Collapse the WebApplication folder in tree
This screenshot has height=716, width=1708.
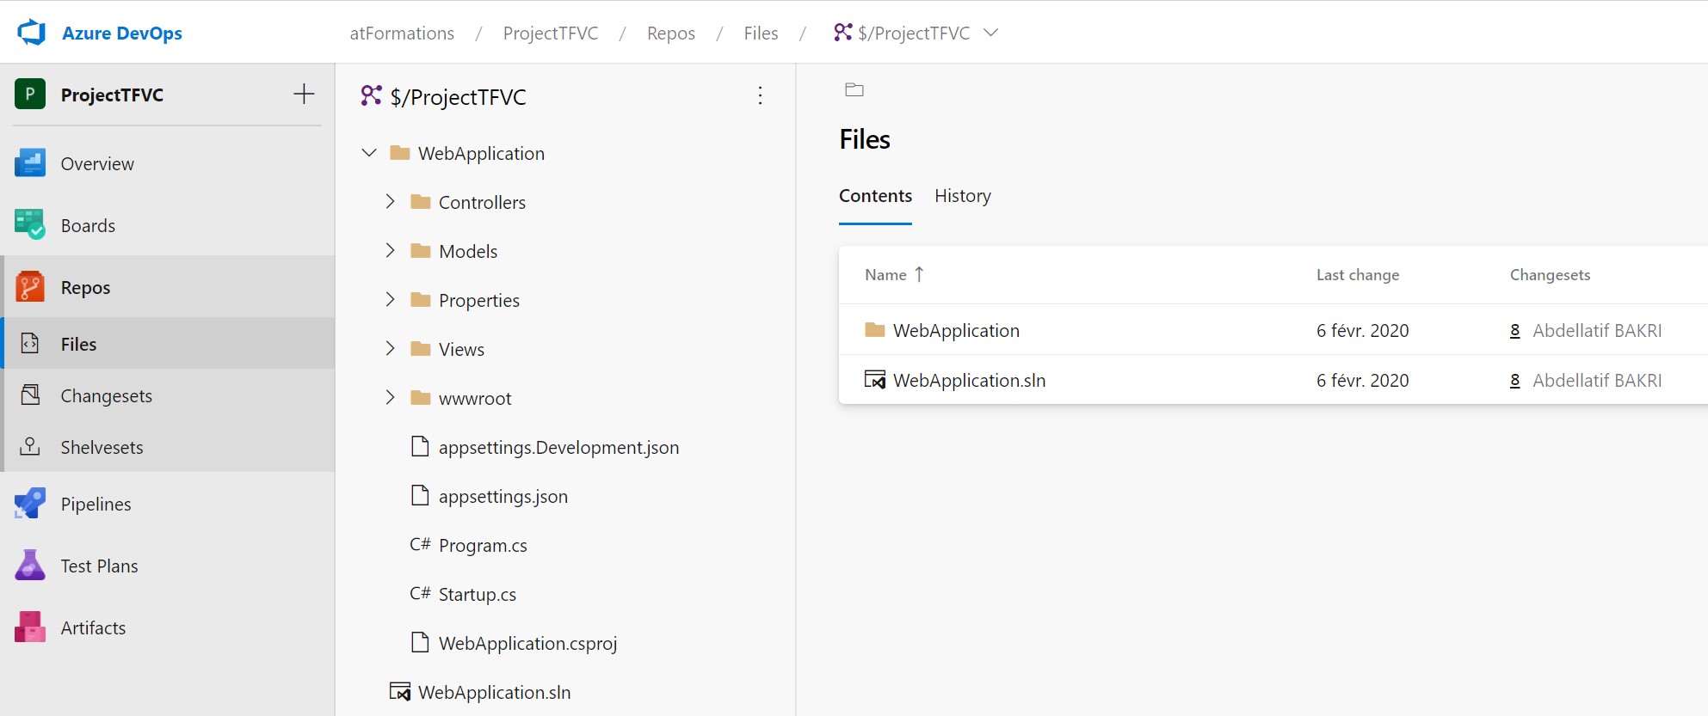tap(369, 153)
